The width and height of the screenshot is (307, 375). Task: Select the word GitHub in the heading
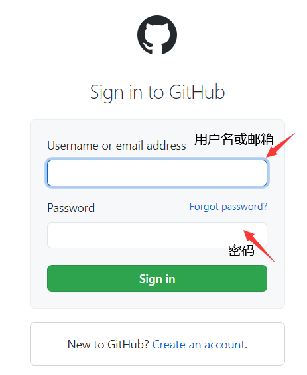coord(197,92)
